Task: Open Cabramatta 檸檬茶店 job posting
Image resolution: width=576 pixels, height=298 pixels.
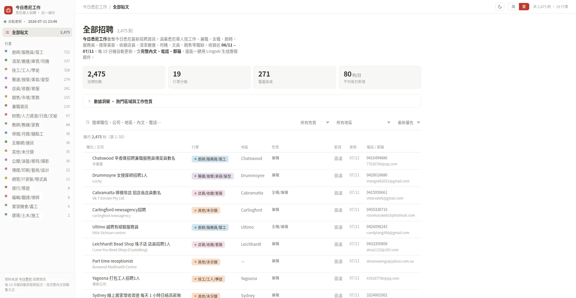Action: [x=127, y=193]
